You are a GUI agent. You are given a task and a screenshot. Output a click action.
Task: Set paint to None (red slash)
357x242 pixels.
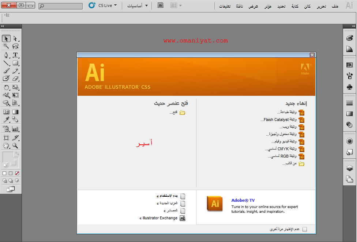(17, 173)
